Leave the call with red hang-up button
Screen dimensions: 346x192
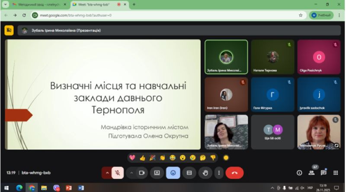click(x=234, y=172)
